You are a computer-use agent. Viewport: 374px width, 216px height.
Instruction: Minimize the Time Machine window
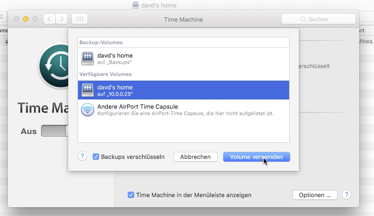(26, 19)
